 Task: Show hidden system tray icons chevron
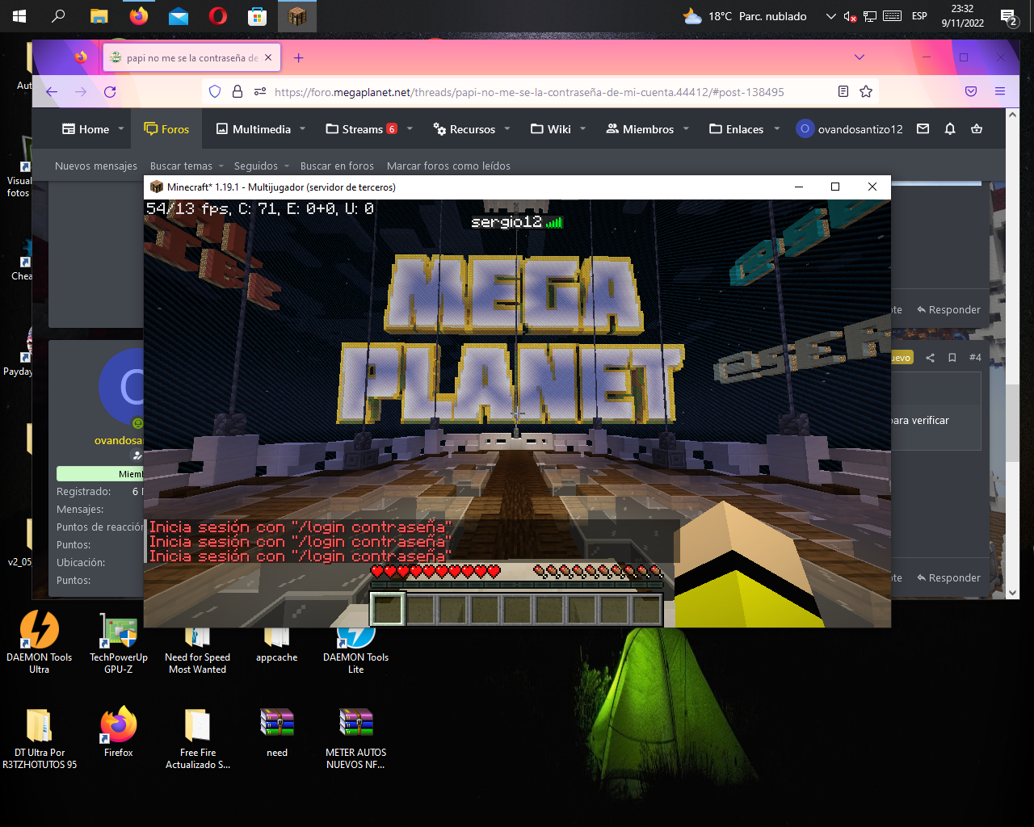pos(830,16)
